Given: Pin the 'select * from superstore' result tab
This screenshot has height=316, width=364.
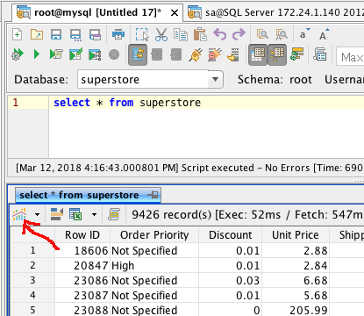Looking at the screenshot, I should pos(153,195).
